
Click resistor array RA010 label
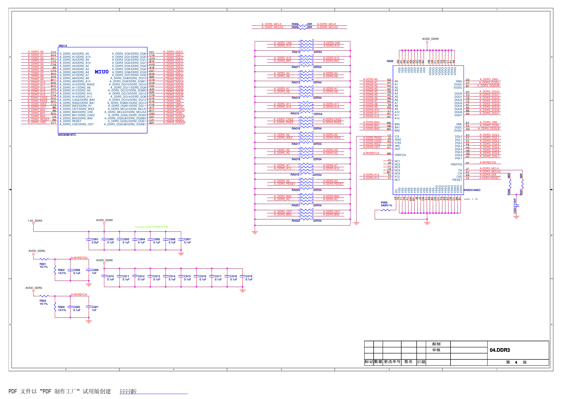pyautogui.click(x=296, y=52)
